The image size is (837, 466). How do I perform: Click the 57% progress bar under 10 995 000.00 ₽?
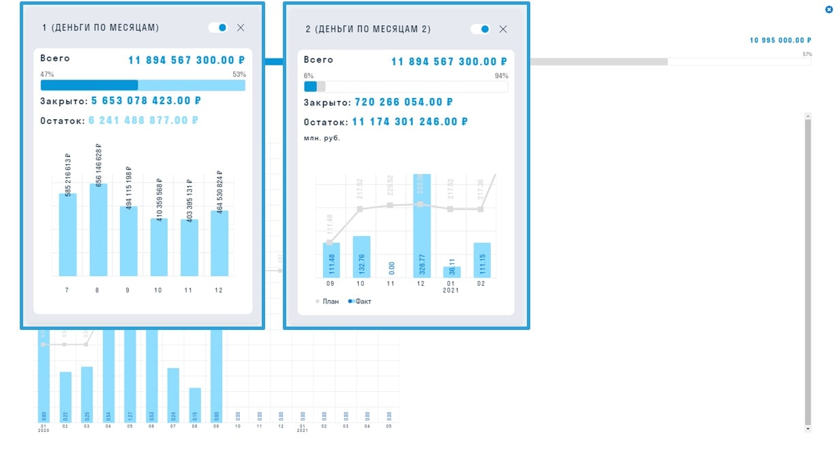coord(671,62)
